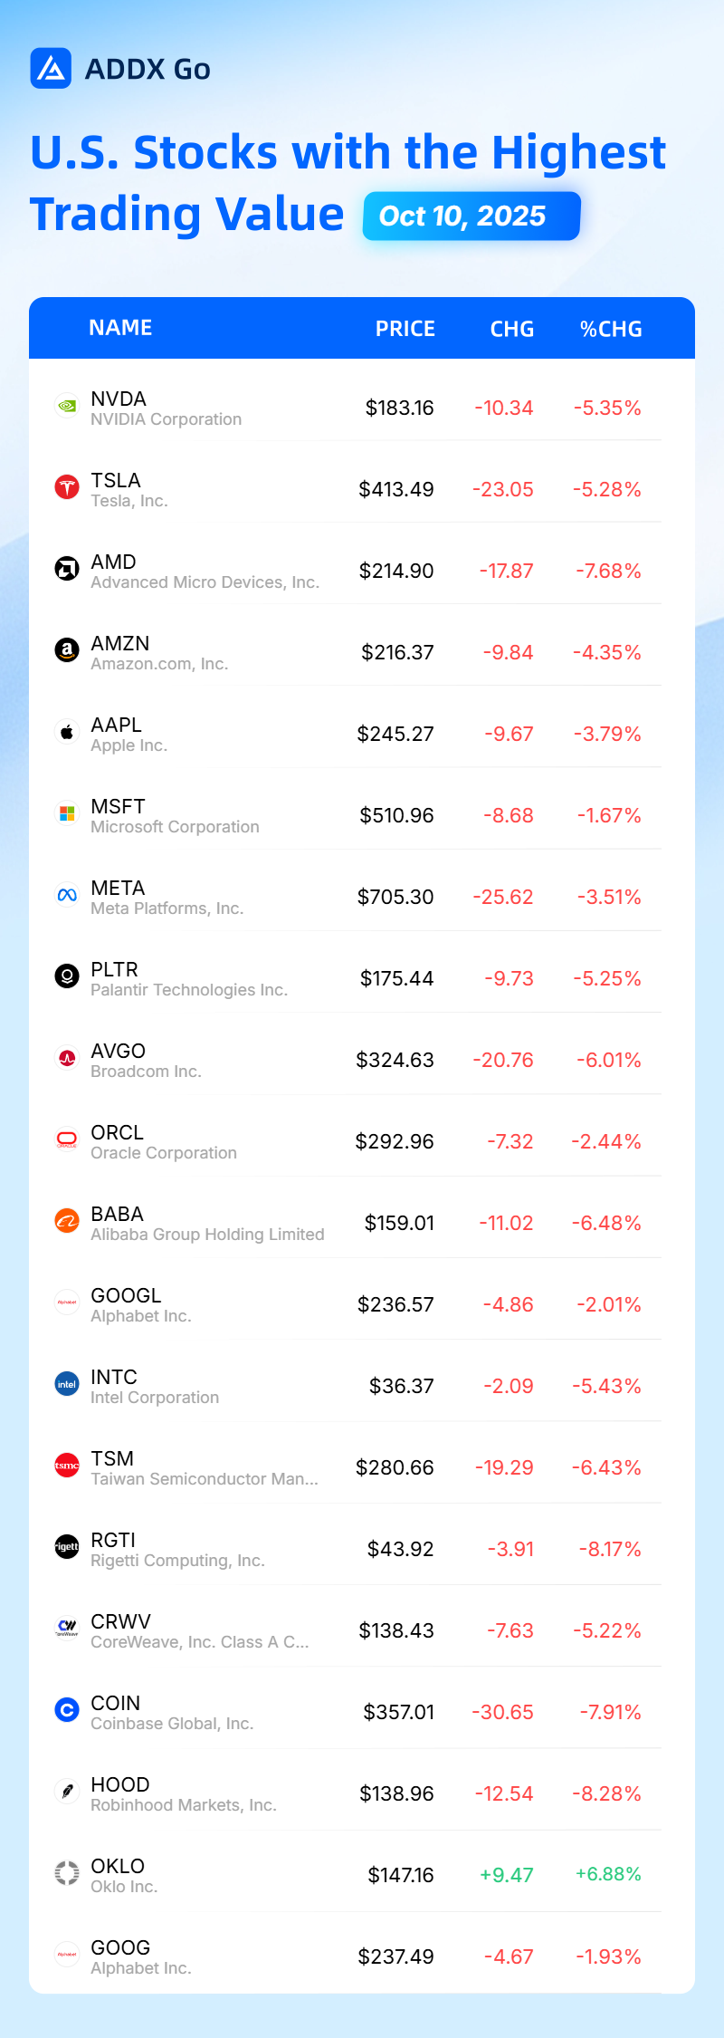
Task: Click the AMD logo icon
Action: tap(67, 569)
